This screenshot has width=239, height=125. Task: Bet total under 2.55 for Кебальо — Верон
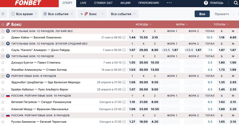(x=233, y=89)
